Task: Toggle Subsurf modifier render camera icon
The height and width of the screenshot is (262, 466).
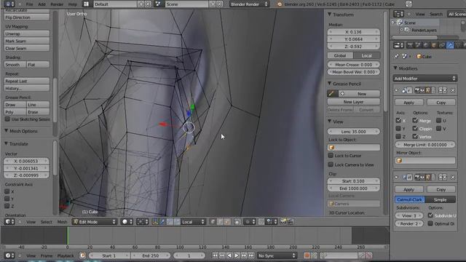Action: [x=417, y=178]
